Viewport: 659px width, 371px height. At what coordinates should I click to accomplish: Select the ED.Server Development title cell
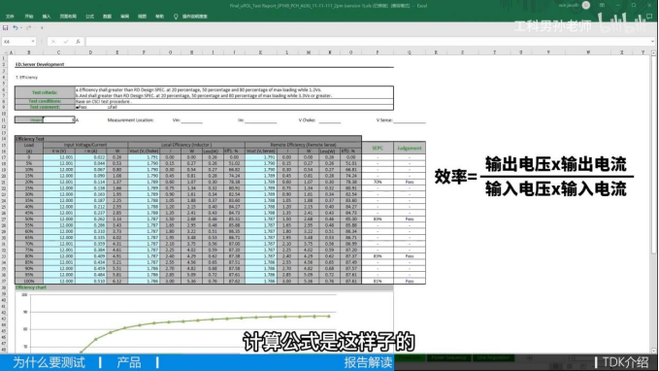click(40, 64)
